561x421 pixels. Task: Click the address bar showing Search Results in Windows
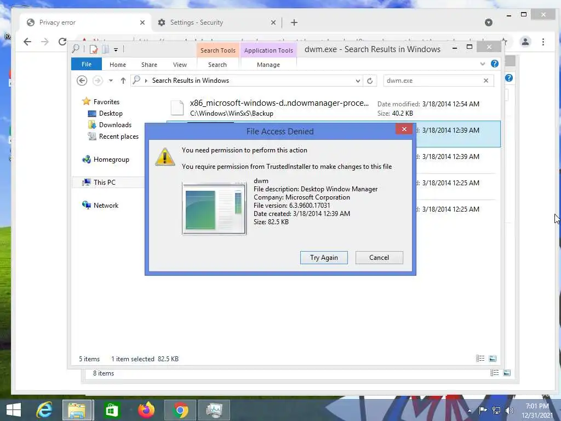pyautogui.click(x=247, y=81)
